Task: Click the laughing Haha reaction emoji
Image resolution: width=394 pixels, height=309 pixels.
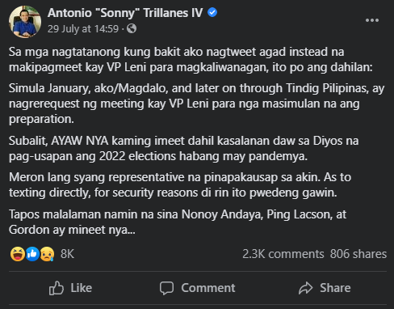Action: pyautogui.click(x=18, y=254)
